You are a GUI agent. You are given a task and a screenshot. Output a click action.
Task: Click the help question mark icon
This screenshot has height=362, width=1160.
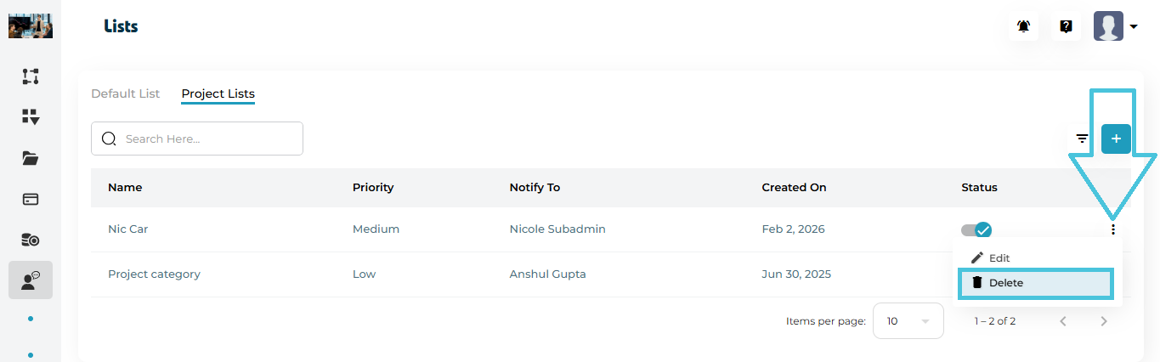[1066, 26]
